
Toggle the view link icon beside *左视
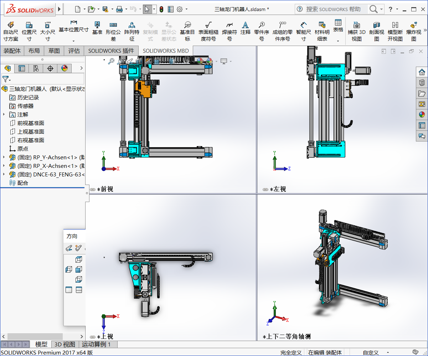coord(265,190)
